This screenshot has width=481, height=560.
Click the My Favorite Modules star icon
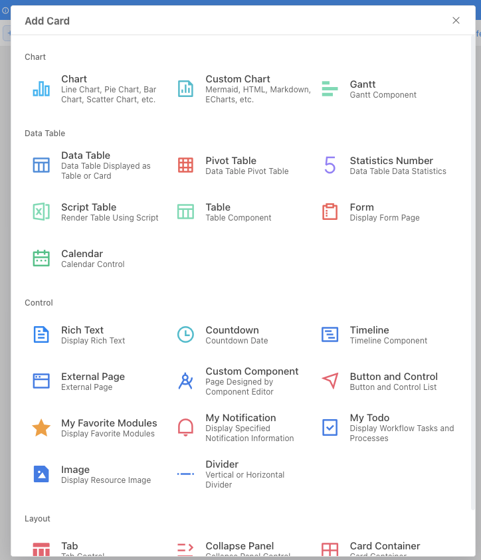coord(41,427)
